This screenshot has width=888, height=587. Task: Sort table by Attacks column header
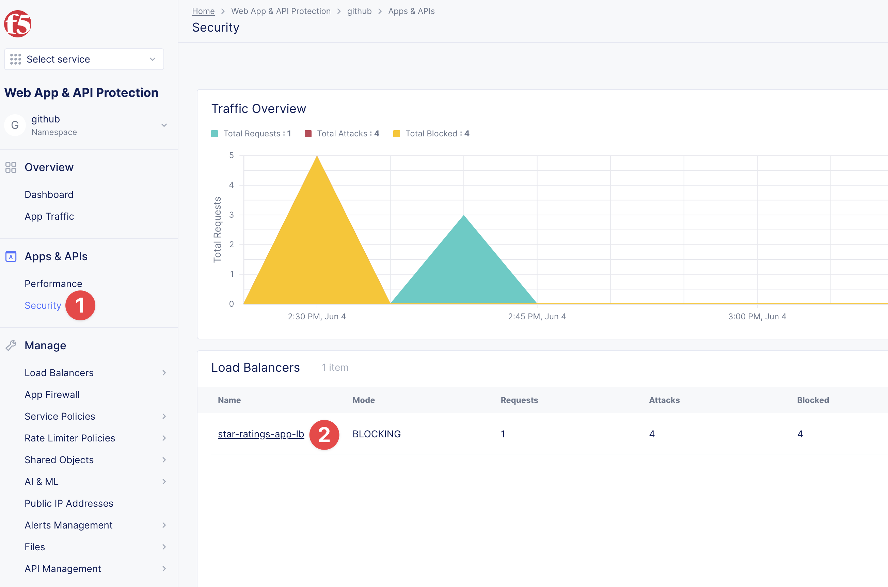pyautogui.click(x=664, y=400)
